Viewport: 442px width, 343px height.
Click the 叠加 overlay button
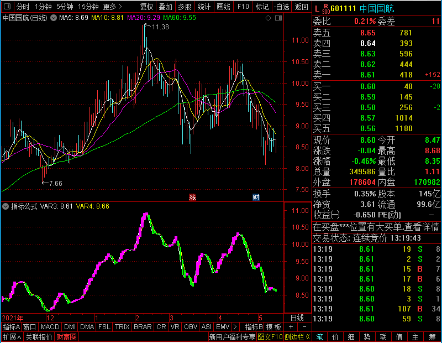coord(165,7)
